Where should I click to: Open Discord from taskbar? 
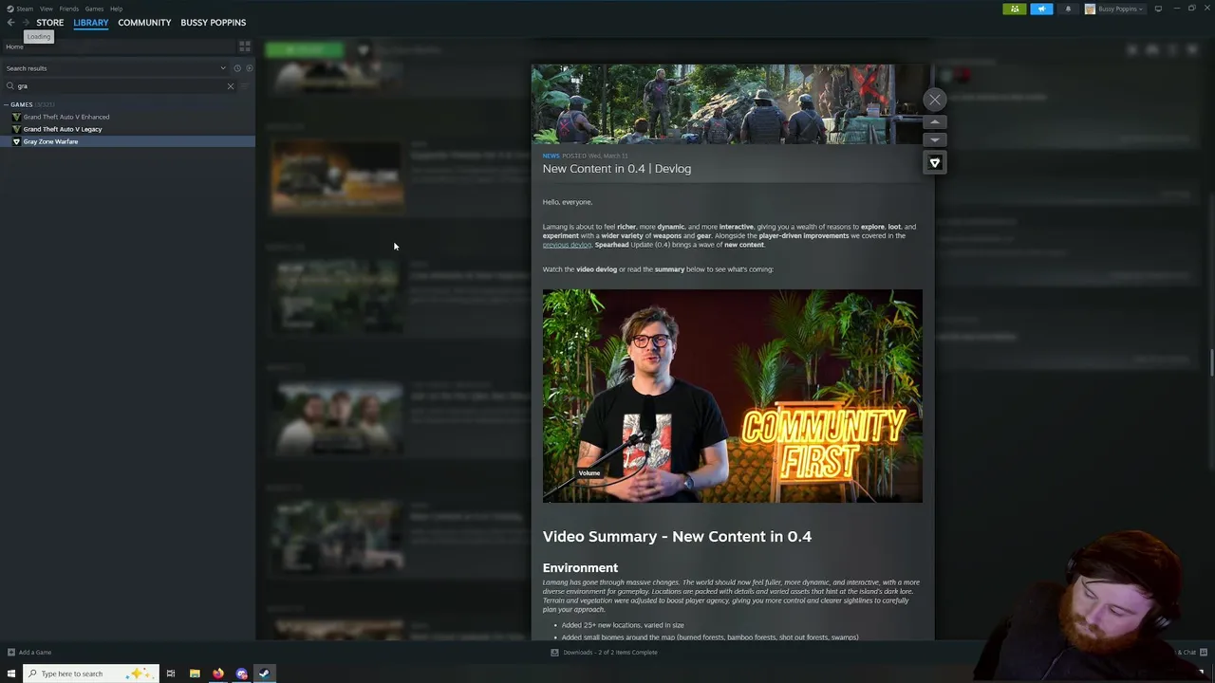tap(241, 674)
